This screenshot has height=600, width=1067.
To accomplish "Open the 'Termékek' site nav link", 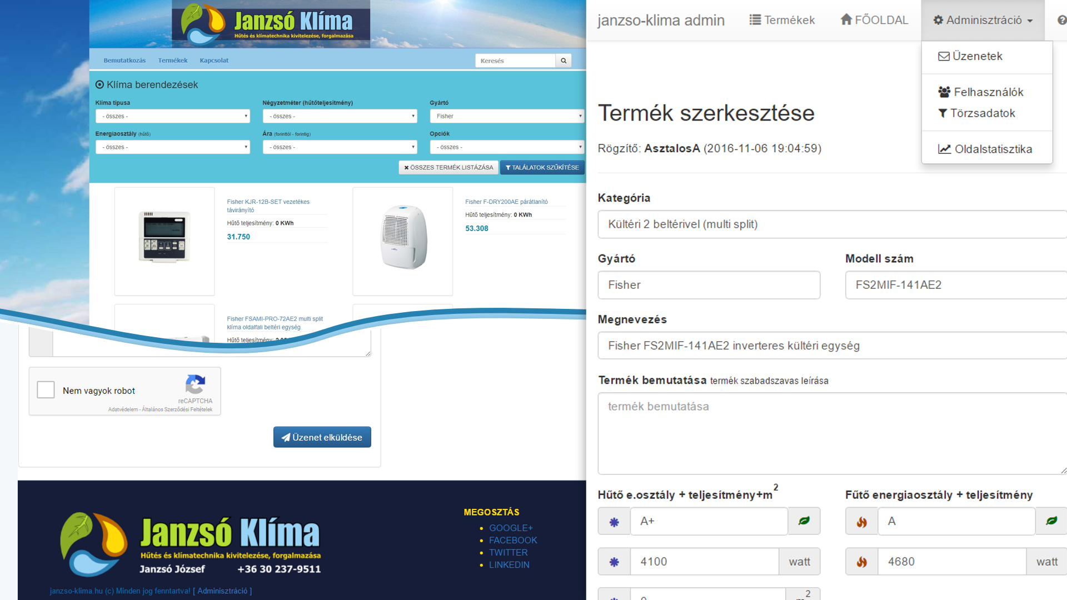I will [173, 61].
